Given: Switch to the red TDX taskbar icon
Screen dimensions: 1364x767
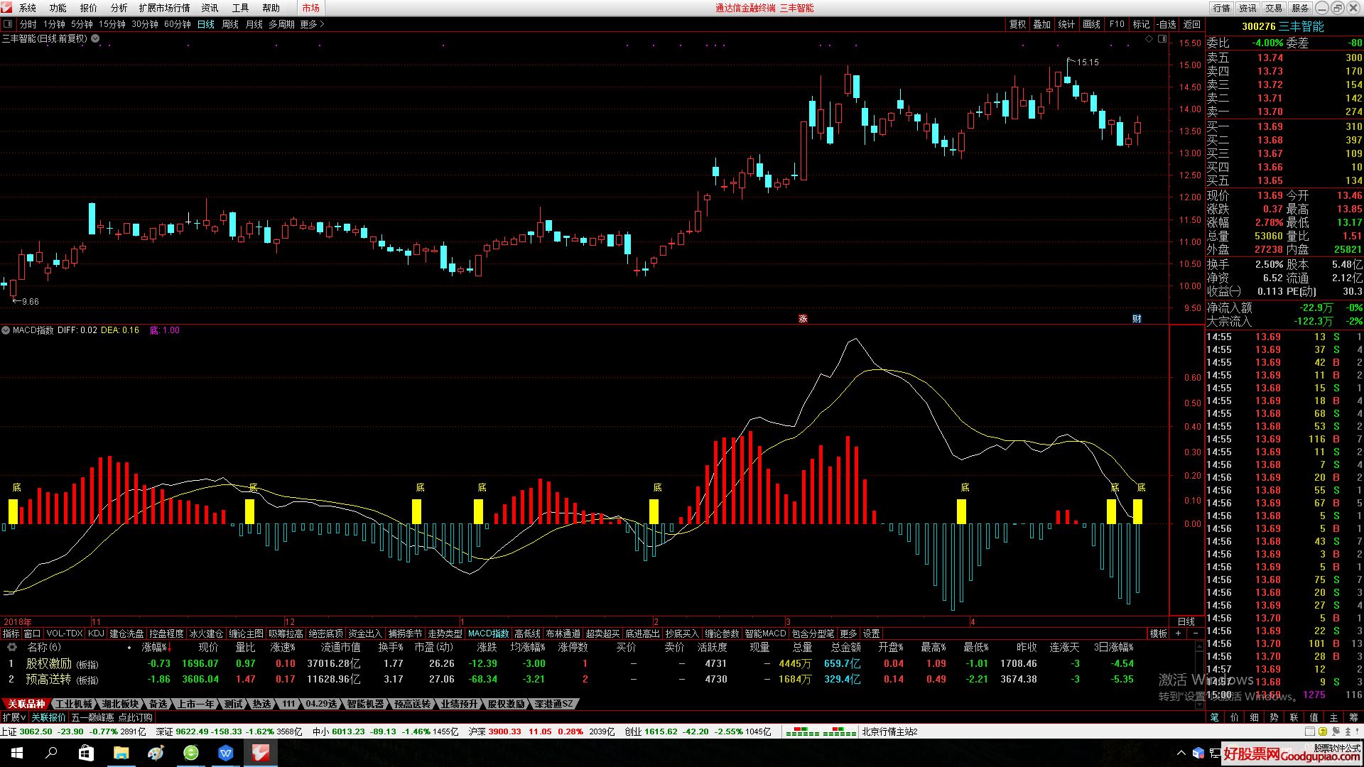Looking at the screenshot, I should click(x=261, y=753).
